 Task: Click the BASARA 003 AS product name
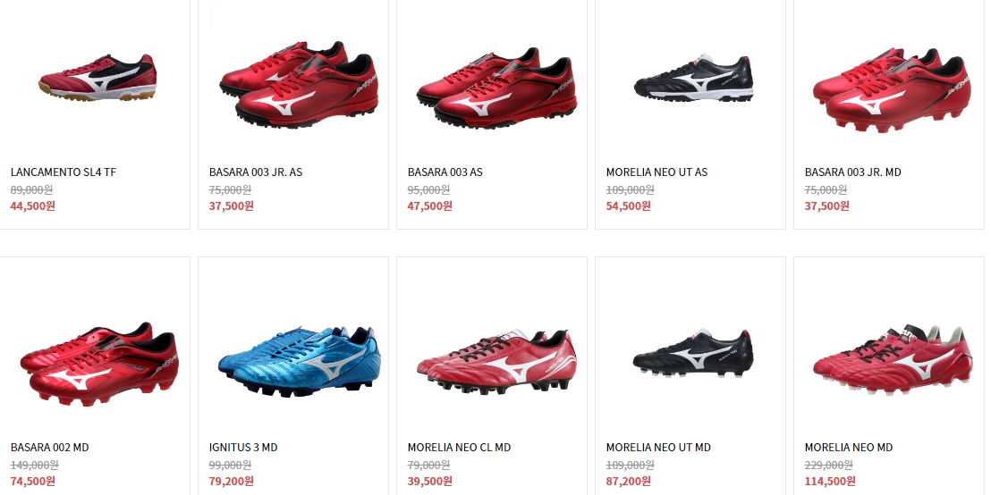click(x=445, y=172)
